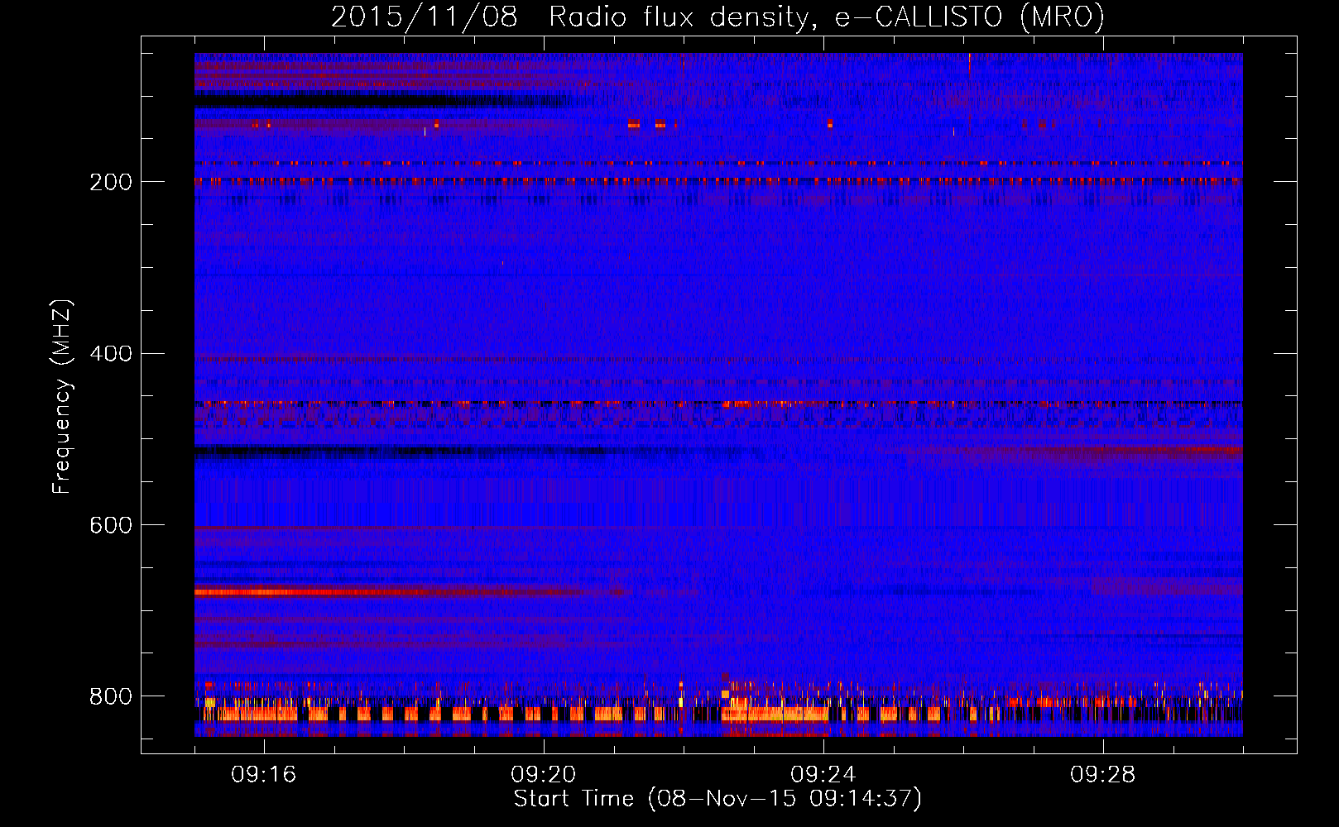
Task: Click the 400 frequency tick label
Action: coord(110,354)
